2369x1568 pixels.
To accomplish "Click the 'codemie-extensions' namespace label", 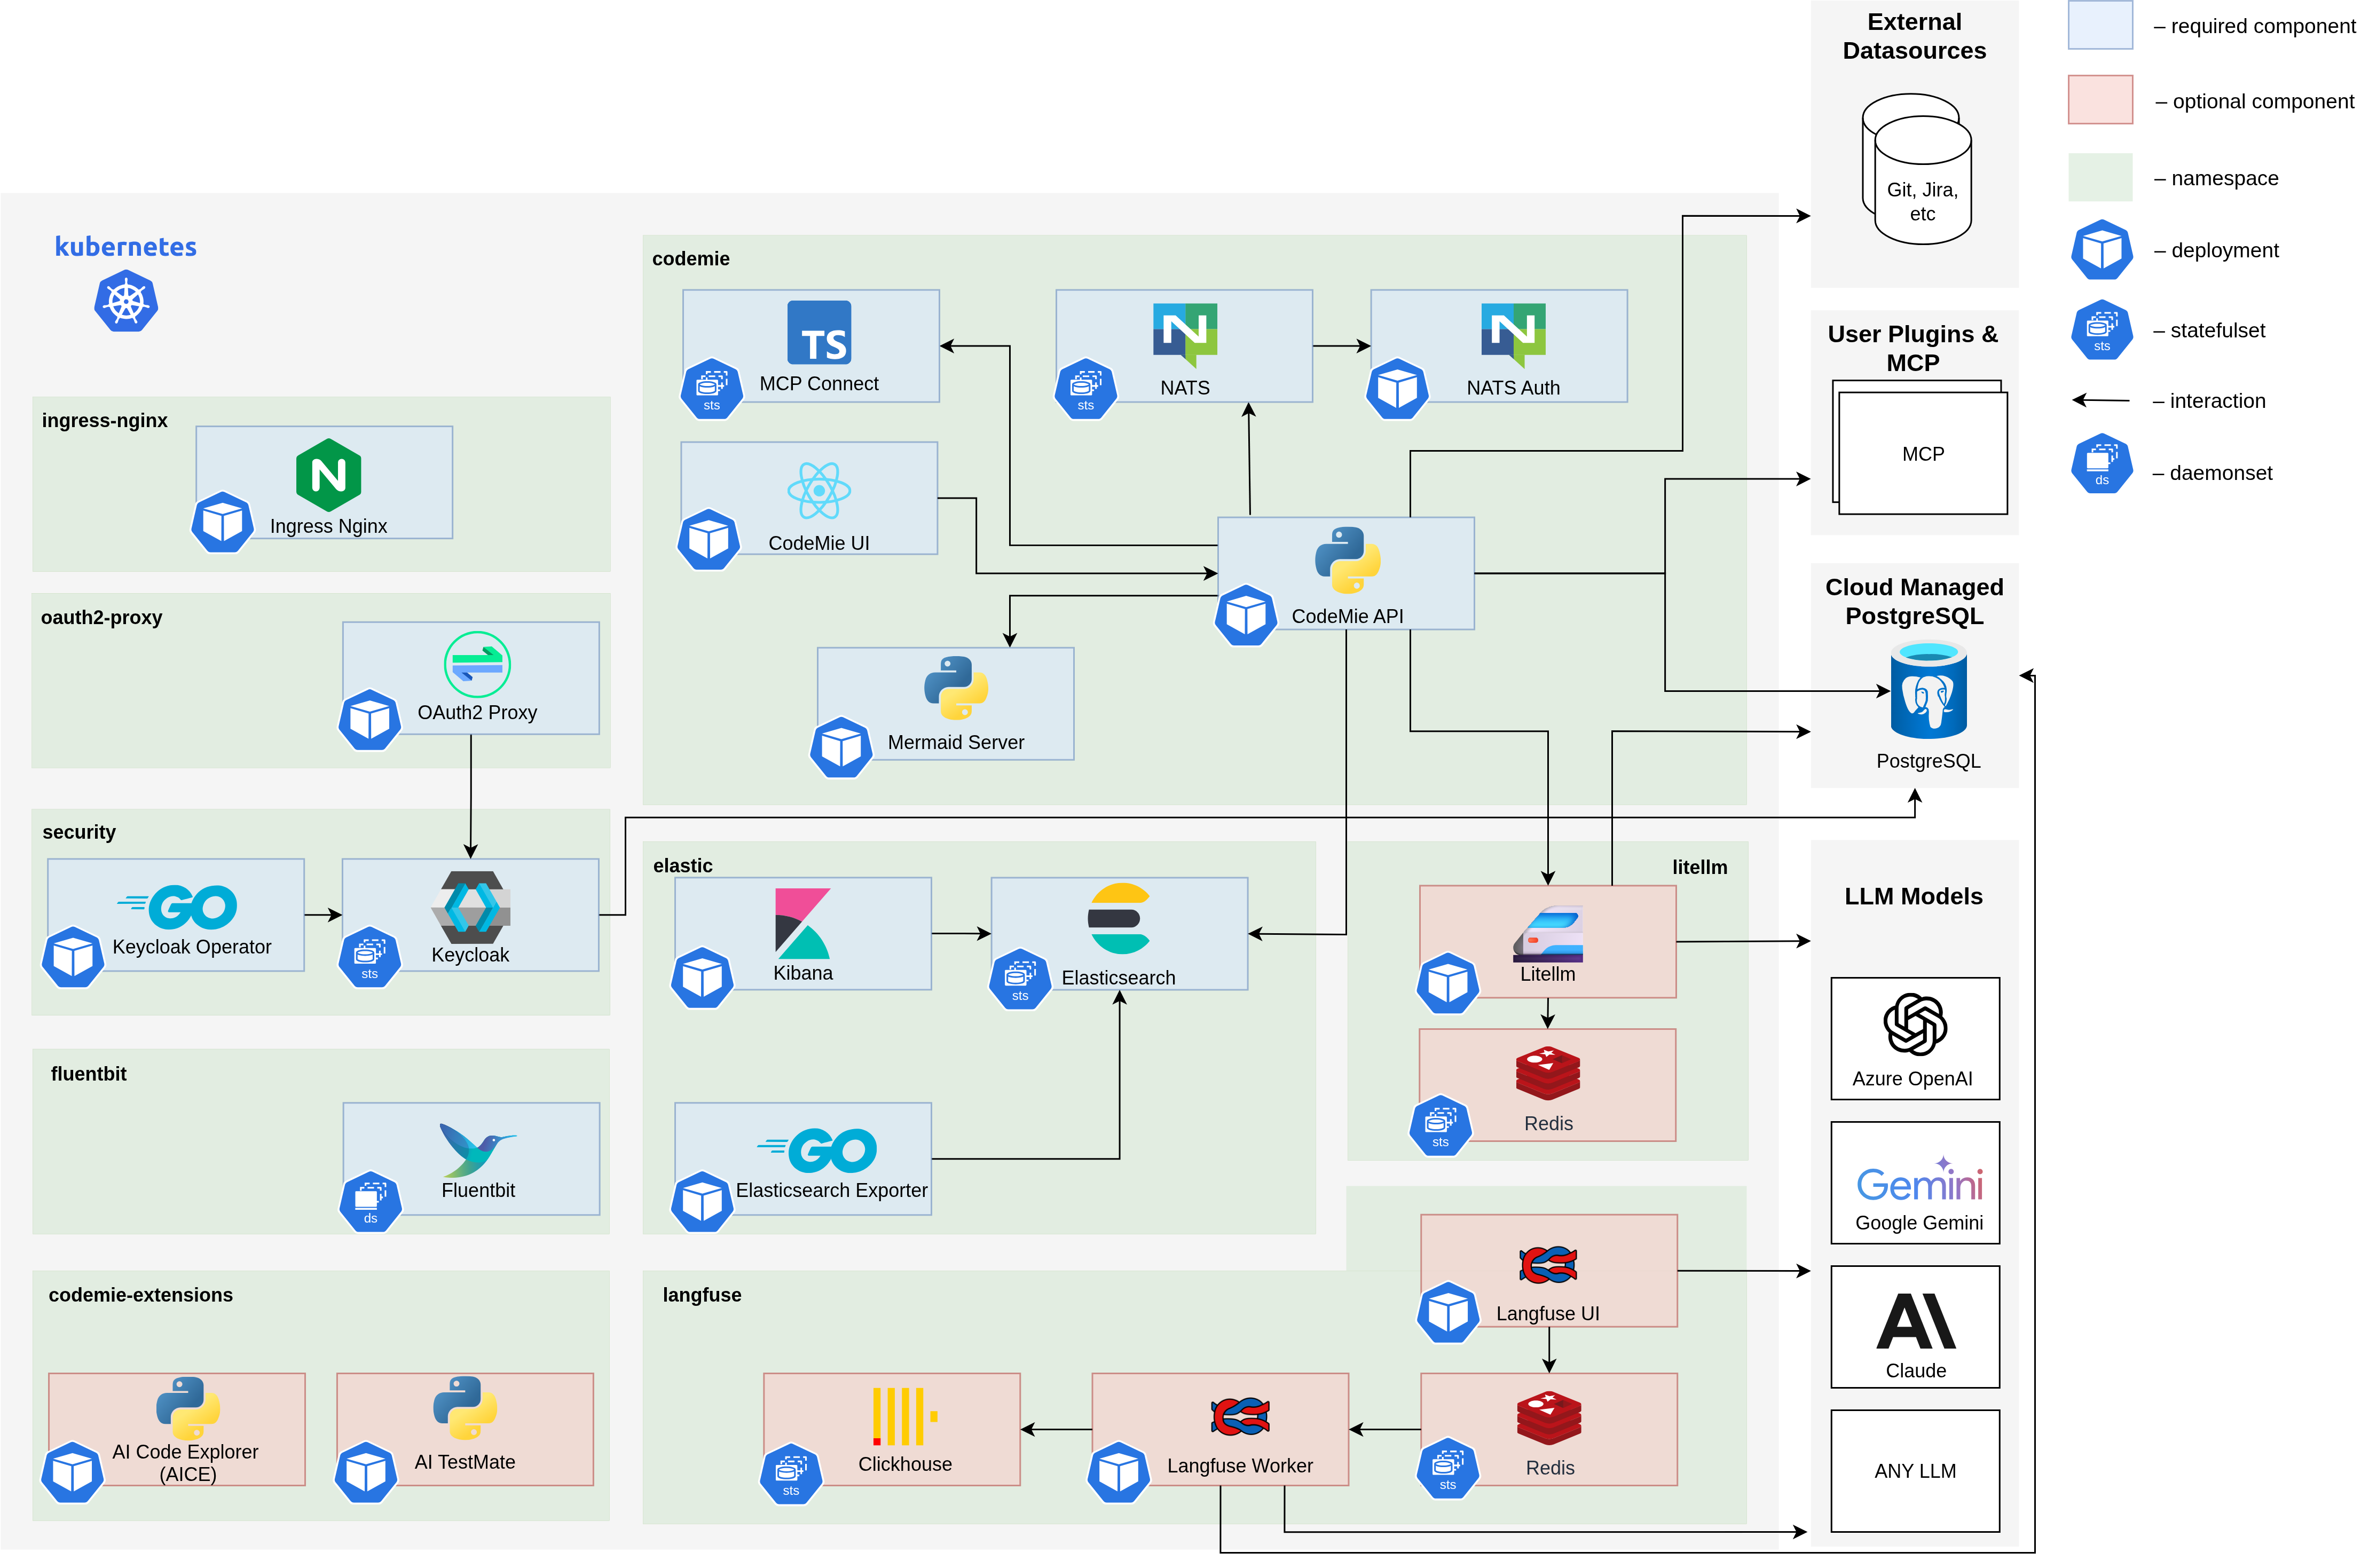I will pos(141,1295).
